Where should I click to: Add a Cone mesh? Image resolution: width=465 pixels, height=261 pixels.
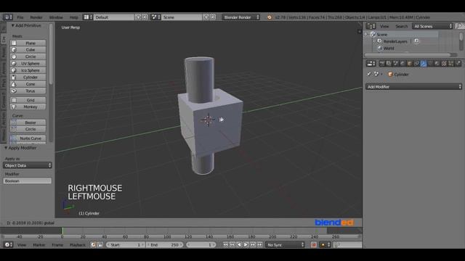click(x=28, y=84)
